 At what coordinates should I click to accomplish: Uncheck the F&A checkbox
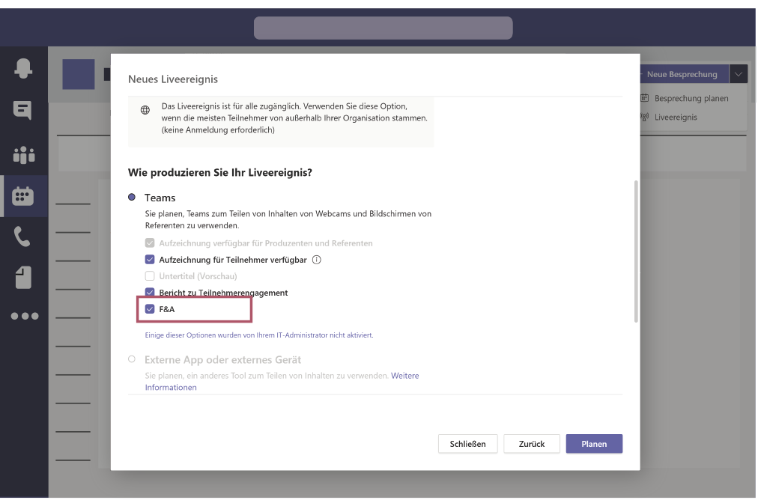click(x=150, y=309)
